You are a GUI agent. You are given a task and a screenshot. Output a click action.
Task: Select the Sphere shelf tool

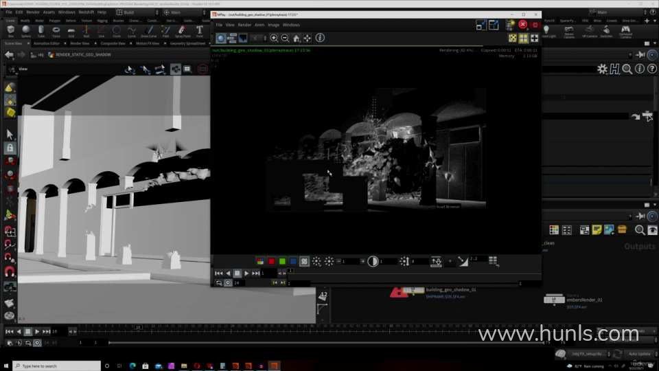click(25, 30)
